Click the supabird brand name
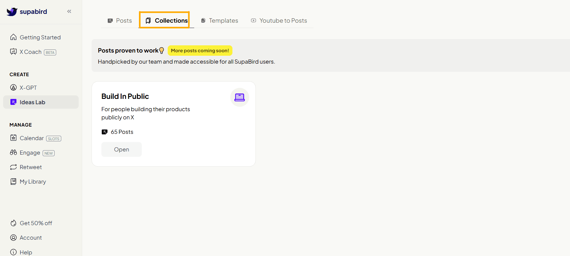 [33, 12]
